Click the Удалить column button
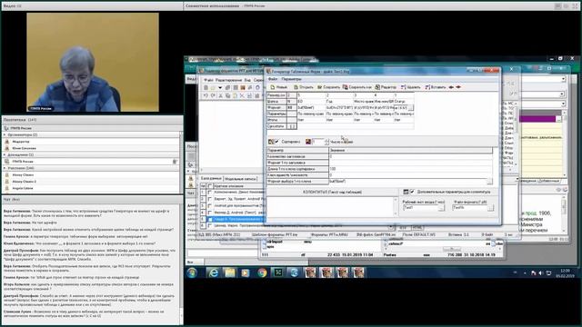The height and width of the screenshot is (327, 582). (x=410, y=87)
